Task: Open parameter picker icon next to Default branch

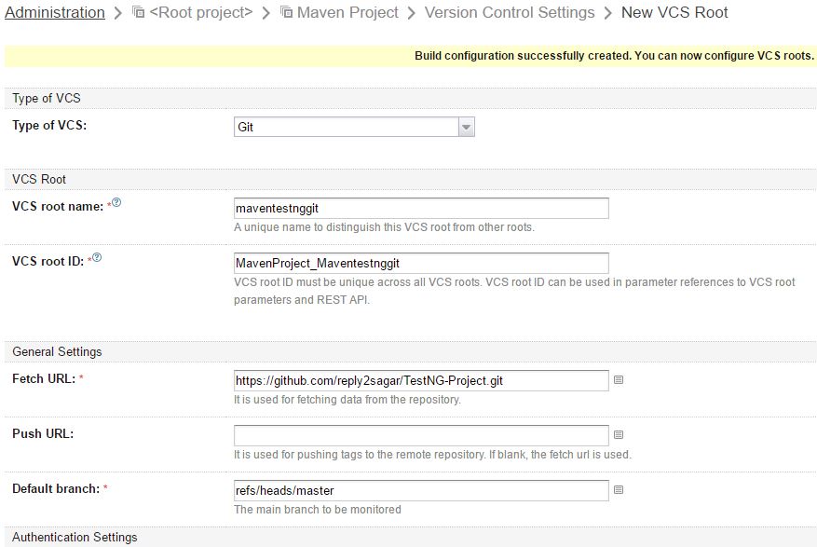Action: 619,490
